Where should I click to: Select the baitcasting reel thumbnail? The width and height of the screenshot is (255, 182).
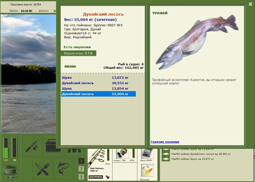[x=122, y=153]
